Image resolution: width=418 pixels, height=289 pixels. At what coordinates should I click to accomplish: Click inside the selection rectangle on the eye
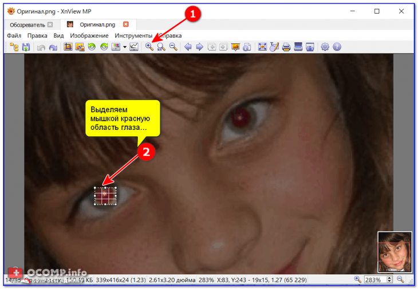click(x=105, y=196)
